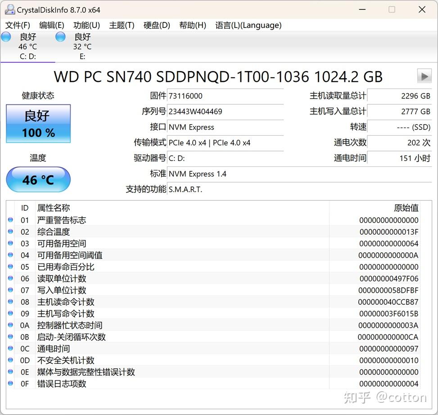Click the 主机写入量总计 value 2777 GB
438x415 pixels.
pyautogui.click(x=400, y=112)
